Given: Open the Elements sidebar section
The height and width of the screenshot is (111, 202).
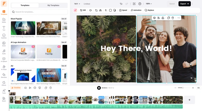Looking at the screenshot, I should pos(4,76).
